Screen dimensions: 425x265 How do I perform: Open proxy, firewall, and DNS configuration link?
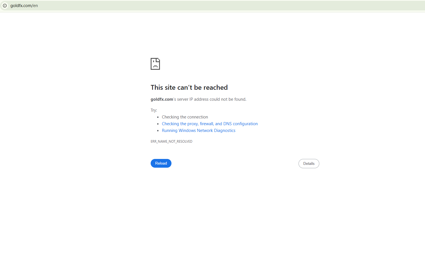pyautogui.click(x=210, y=124)
